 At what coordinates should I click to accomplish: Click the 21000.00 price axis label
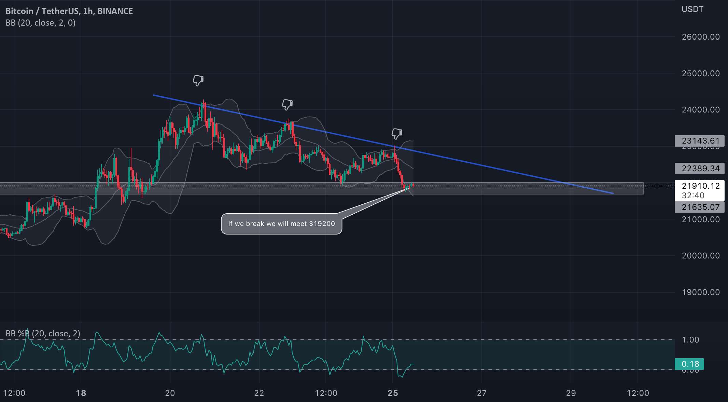pos(701,219)
